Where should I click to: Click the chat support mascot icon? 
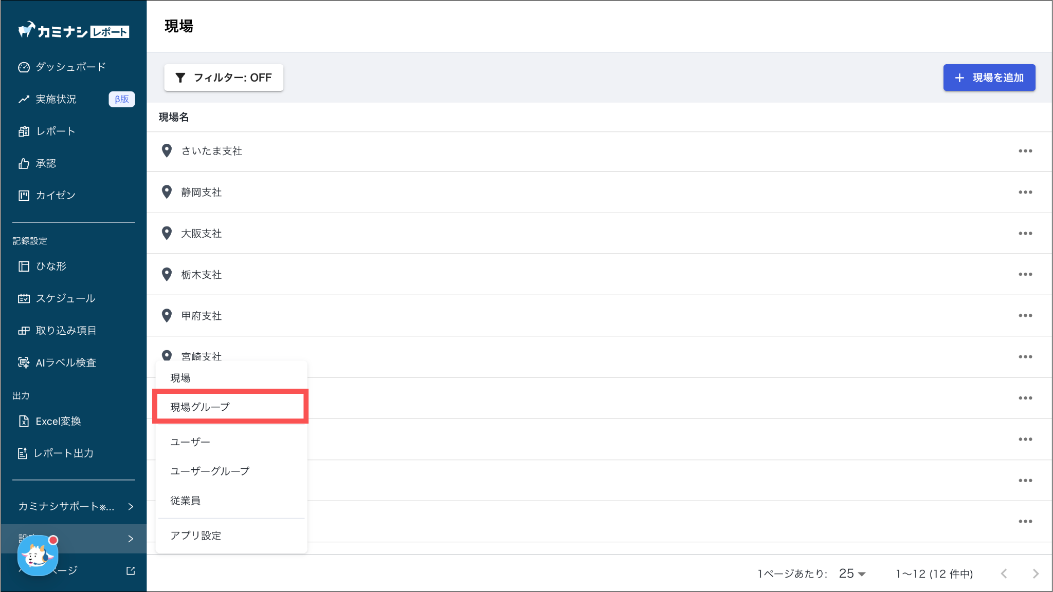pyautogui.click(x=38, y=556)
